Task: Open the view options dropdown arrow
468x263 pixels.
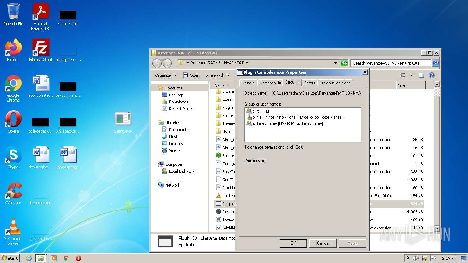Action: coord(412,75)
